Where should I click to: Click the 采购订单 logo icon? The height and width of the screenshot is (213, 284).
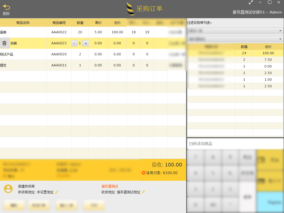pyautogui.click(x=130, y=9)
